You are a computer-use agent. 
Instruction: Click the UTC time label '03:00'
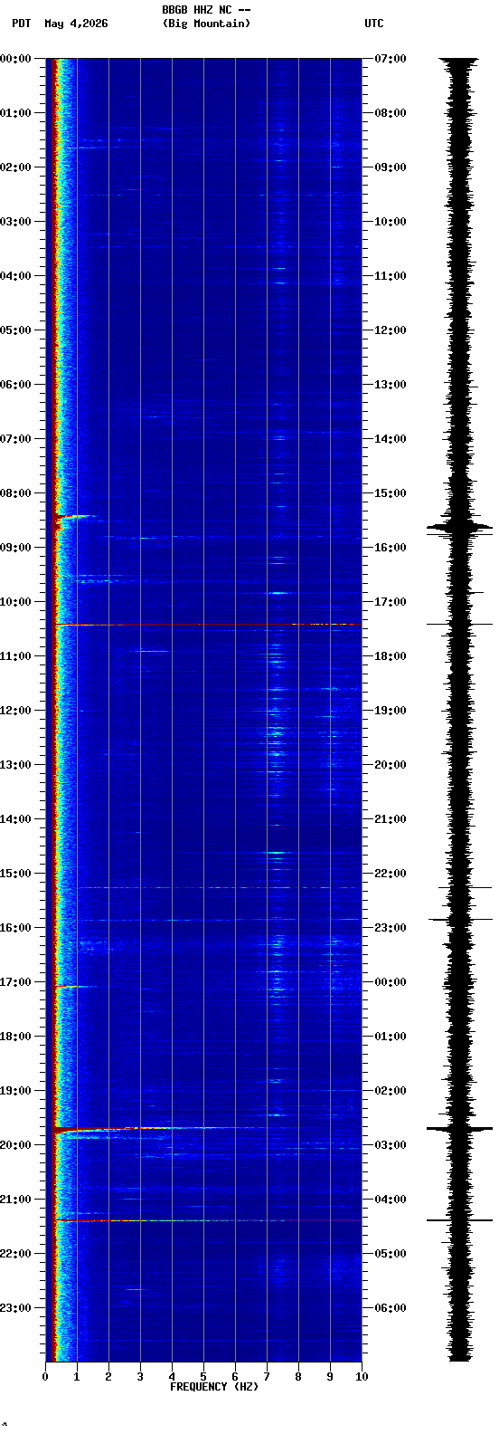point(391,1145)
